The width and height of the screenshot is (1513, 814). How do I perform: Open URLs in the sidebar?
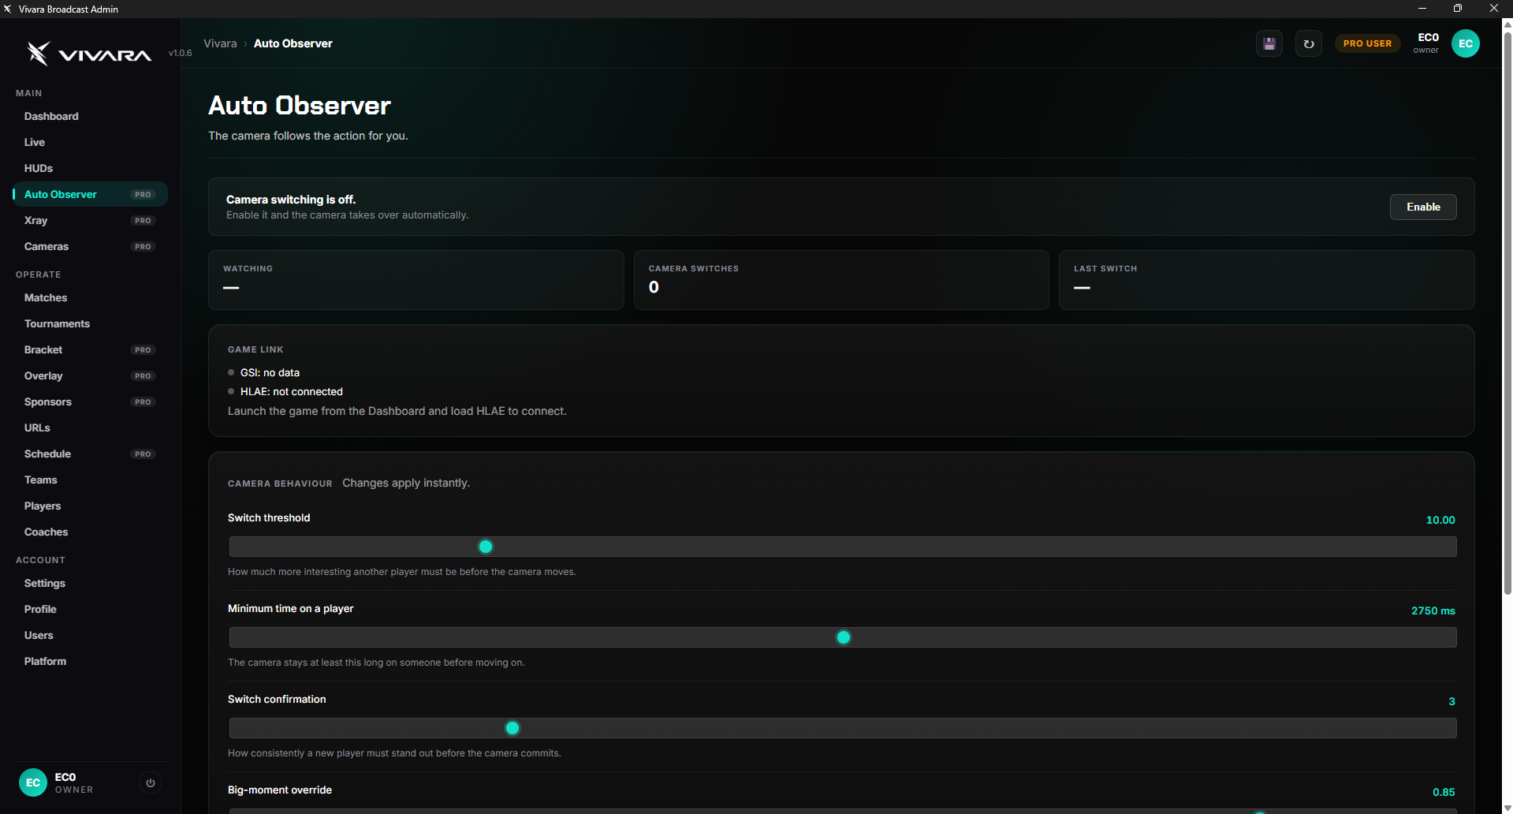[x=91, y=428]
